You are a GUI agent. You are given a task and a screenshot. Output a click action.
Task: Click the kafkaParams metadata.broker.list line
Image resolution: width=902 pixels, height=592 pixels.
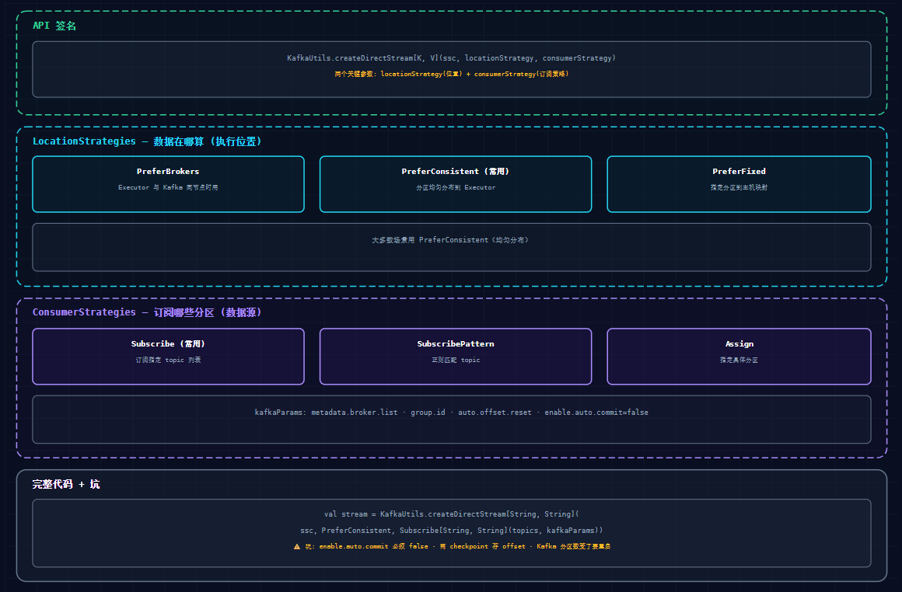(x=452, y=412)
